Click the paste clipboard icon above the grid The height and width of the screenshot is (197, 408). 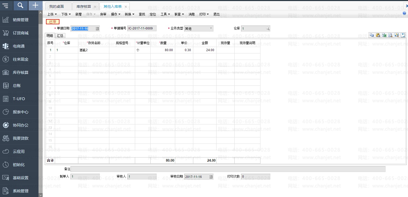pos(378,35)
